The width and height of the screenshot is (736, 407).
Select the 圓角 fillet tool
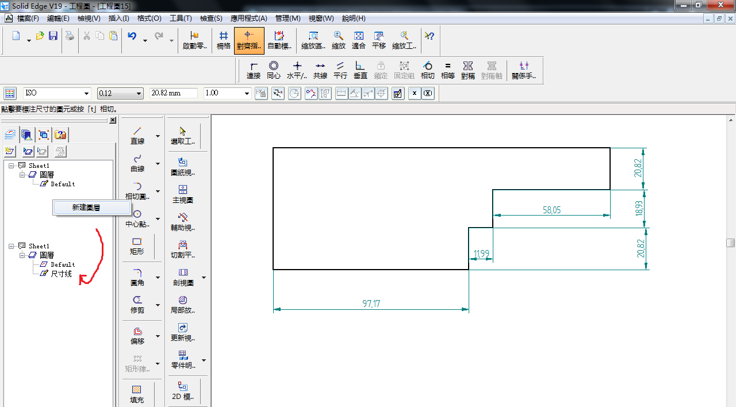click(x=137, y=278)
